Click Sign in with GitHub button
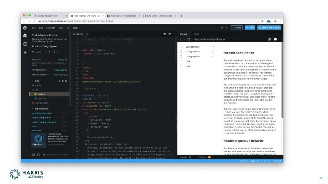The image size is (328, 184). [269, 28]
